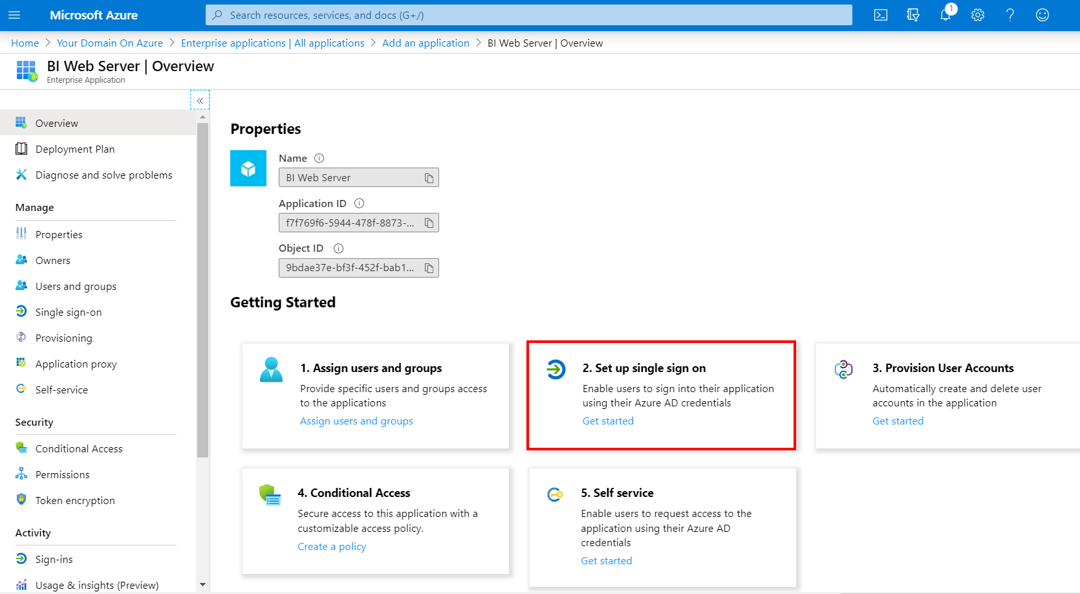The image size is (1080, 594).
Task: Show the Name field info tooltip
Action: 319,158
